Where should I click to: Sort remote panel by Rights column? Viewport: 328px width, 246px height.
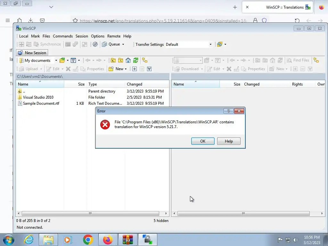click(302, 84)
